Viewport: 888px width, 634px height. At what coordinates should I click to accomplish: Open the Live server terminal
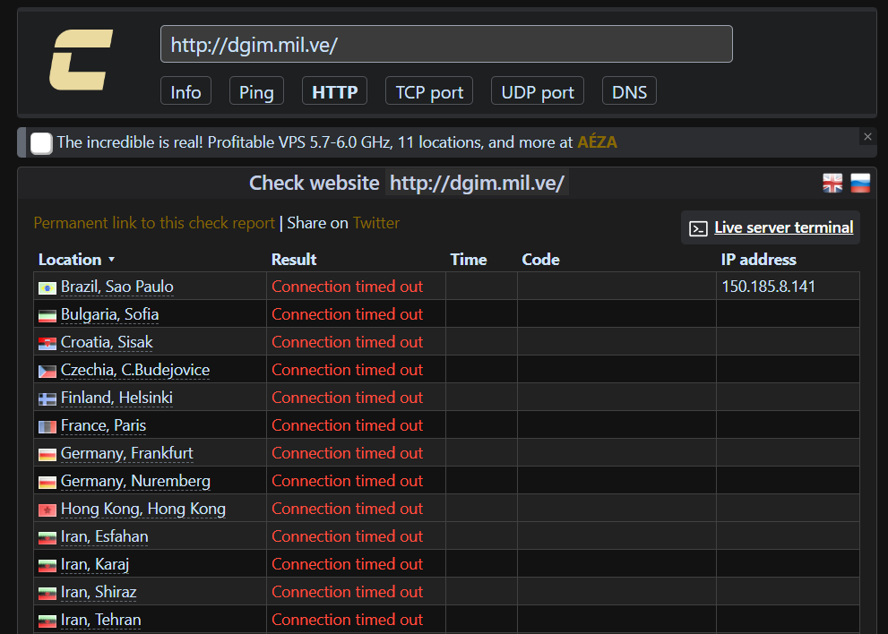coord(784,227)
